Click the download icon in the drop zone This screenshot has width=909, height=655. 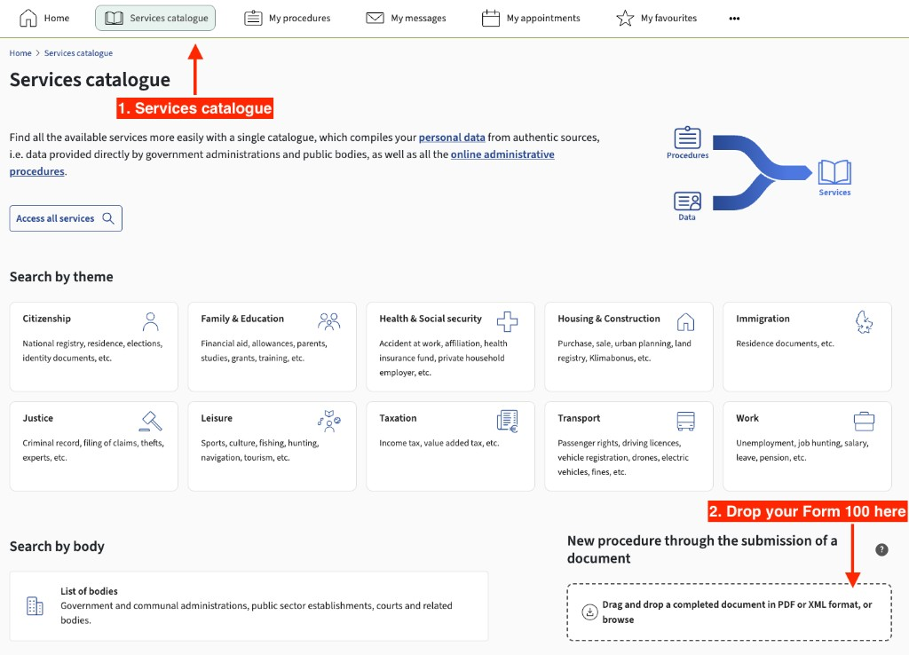click(x=589, y=612)
